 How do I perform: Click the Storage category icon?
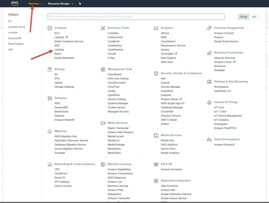pyautogui.click(x=50, y=69)
